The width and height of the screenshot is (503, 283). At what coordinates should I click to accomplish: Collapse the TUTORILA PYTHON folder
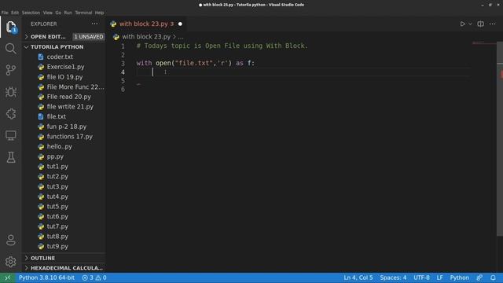tap(57, 47)
